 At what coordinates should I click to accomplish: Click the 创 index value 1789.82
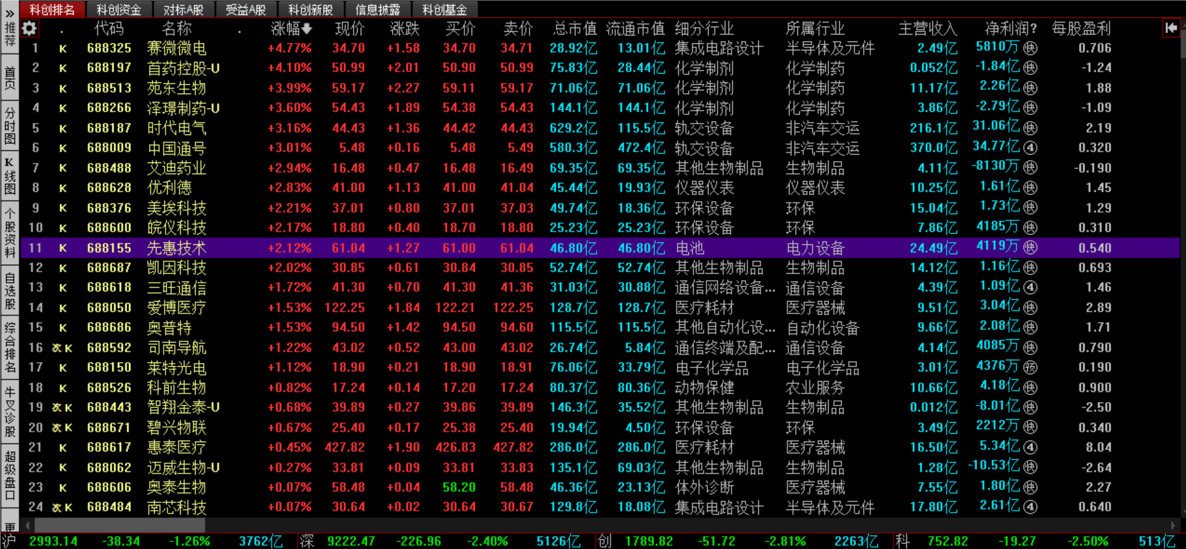649,541
